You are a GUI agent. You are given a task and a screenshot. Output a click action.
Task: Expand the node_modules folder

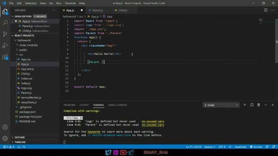(x=17, y=45)
